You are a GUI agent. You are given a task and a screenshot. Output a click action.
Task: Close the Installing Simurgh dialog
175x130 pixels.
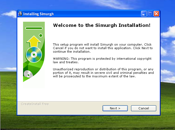tap(156, 14)
